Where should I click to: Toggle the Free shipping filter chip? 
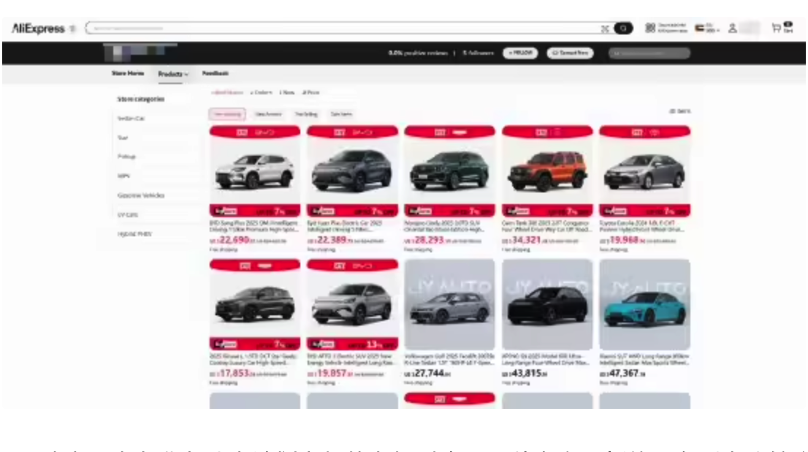click(x=227, y=114)
